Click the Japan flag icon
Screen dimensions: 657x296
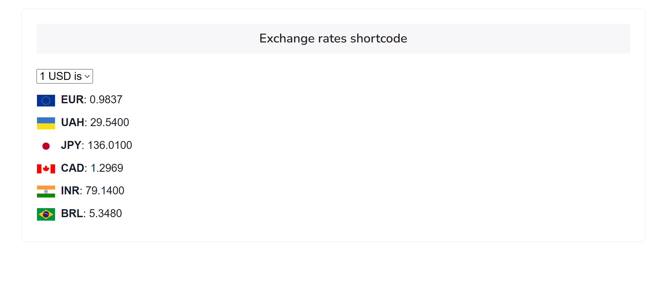coord(46,146)
